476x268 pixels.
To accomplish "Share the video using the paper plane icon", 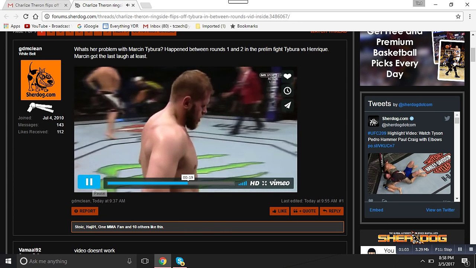I will click(287, 105).
